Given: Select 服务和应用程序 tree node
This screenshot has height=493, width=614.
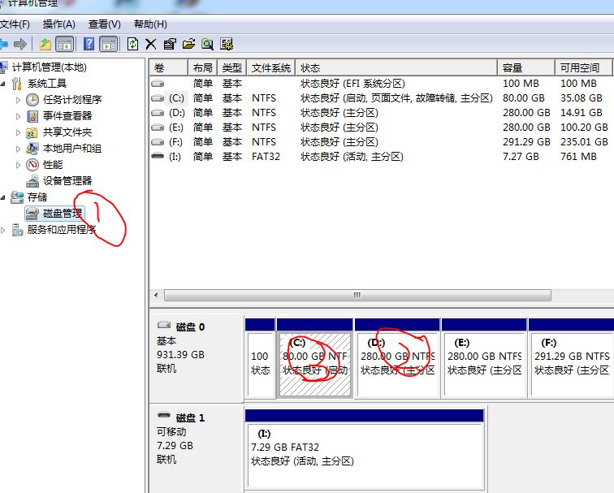Looking at the screenshot, I should [62, 230].
